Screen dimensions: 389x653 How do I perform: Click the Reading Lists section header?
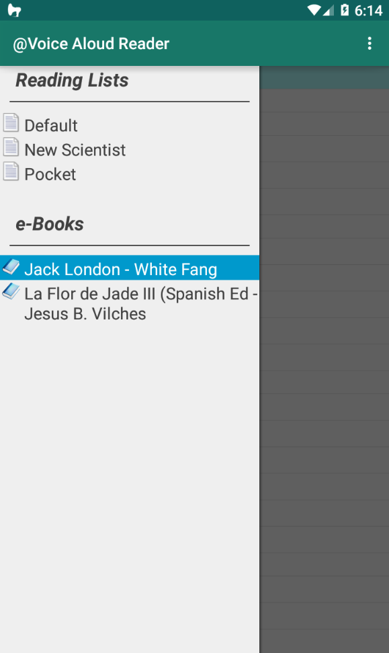72,80
